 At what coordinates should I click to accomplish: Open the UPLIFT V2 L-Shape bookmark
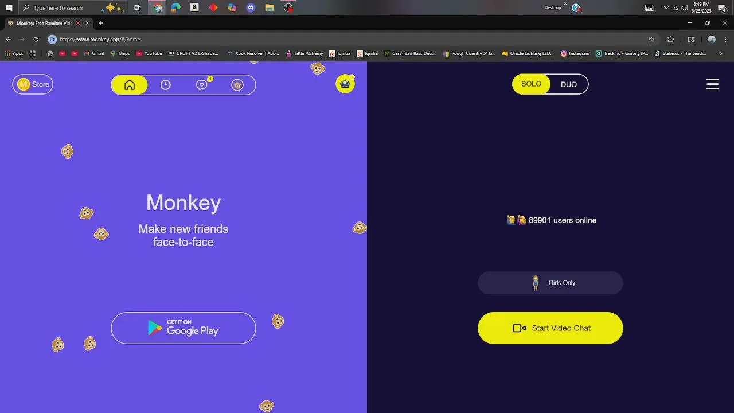coord(193,53)
